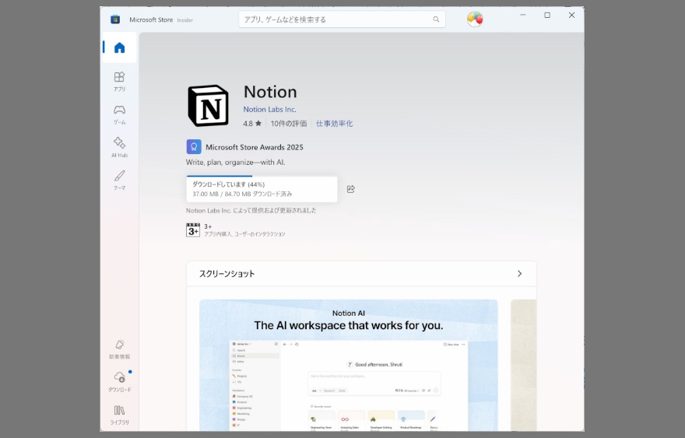Click the share icon beside download progress
The width and height of the screenshot is (685, 438).
tap(351, 189)
